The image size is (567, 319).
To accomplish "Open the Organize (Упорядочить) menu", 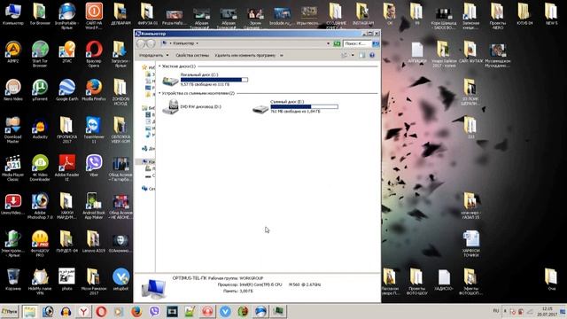I will point(153,55).
